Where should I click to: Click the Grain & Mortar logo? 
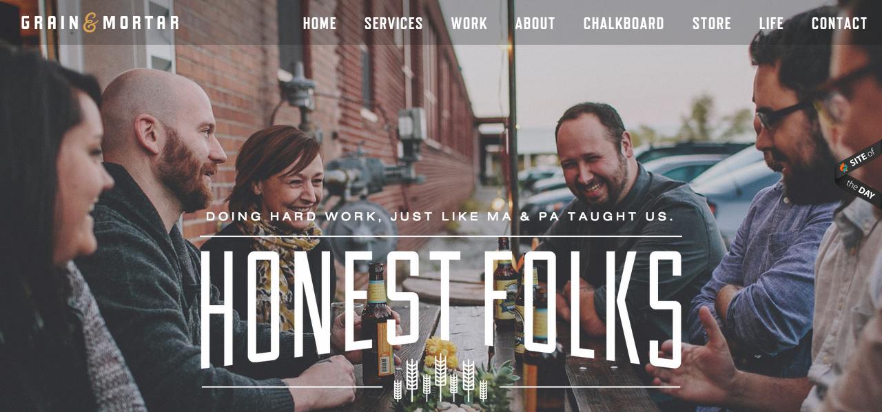pyautogui.click(x=100, y=23)
